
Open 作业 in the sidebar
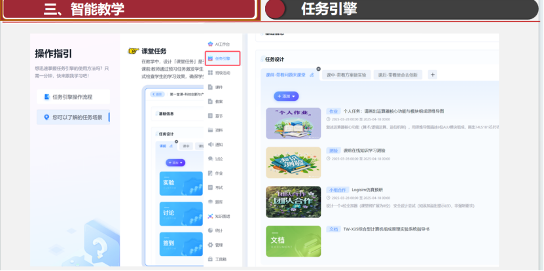218,173
